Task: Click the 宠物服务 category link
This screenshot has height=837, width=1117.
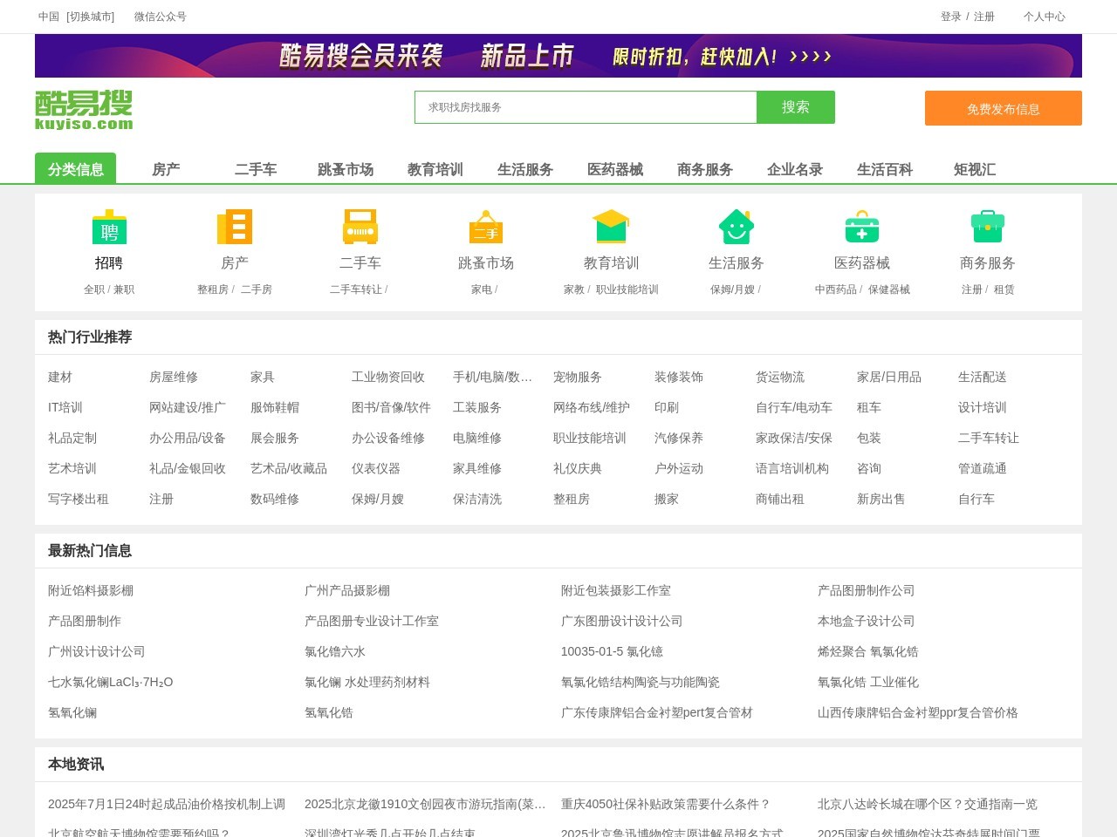Action: 577,377
